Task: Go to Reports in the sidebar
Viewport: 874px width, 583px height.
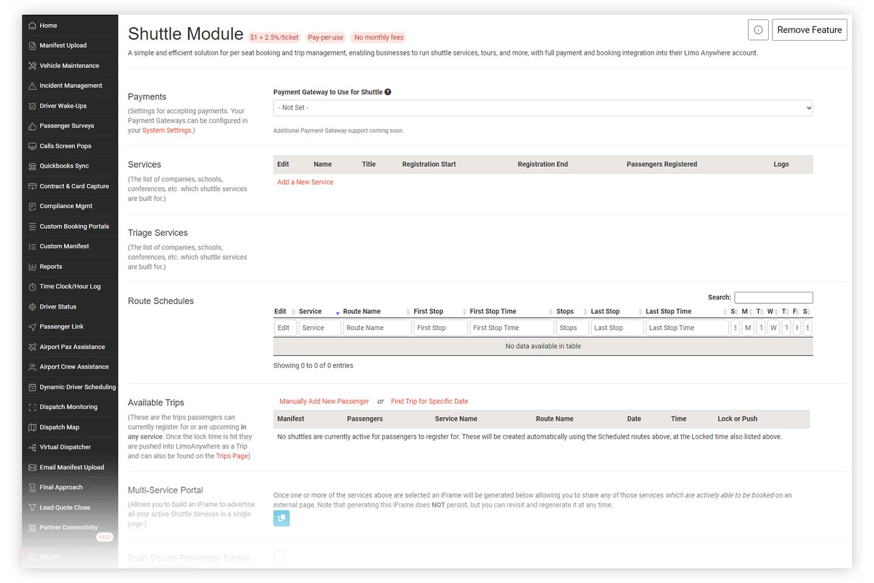Action: (50, 267)
